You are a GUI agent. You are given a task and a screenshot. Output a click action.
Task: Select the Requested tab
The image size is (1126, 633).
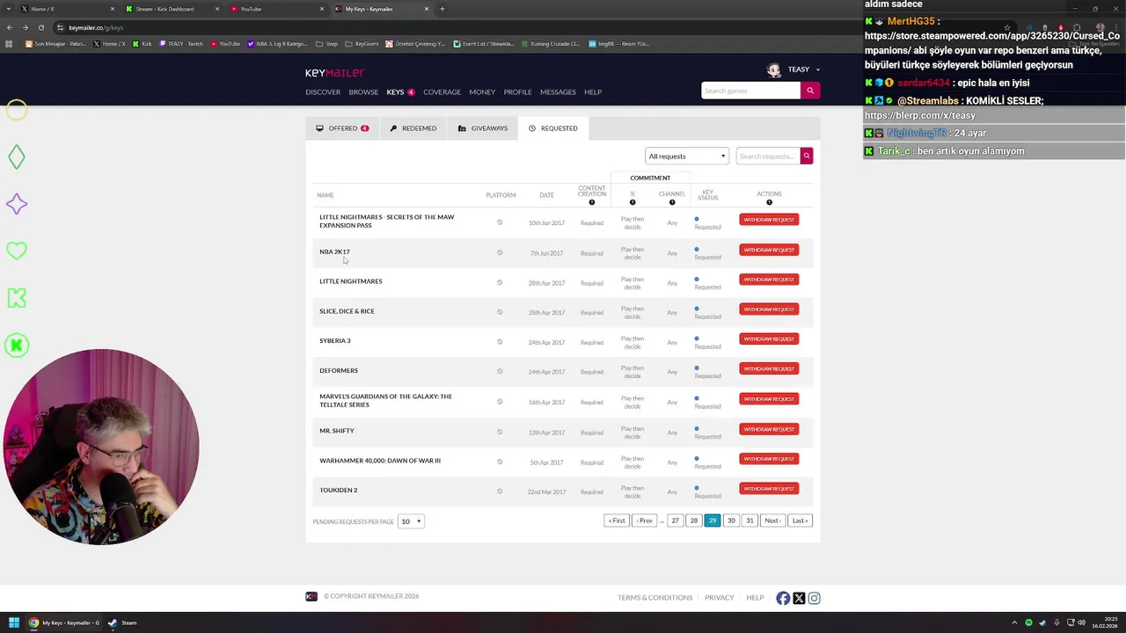pos(553,128)
